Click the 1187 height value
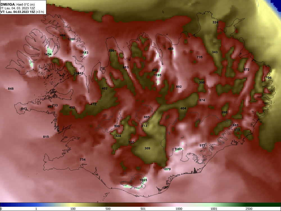The image size is (281, 211). [x=178, y=149]
